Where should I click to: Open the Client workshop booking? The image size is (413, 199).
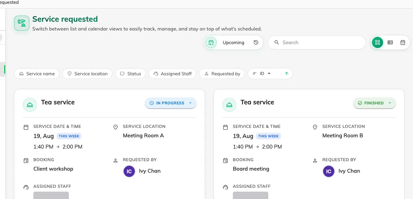tap(53, 169)
